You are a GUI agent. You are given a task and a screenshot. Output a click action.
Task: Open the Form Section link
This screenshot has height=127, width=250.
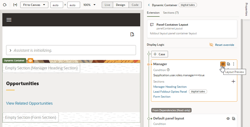coord(162,97)
